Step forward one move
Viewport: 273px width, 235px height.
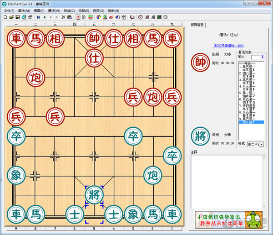click(51, 17)
